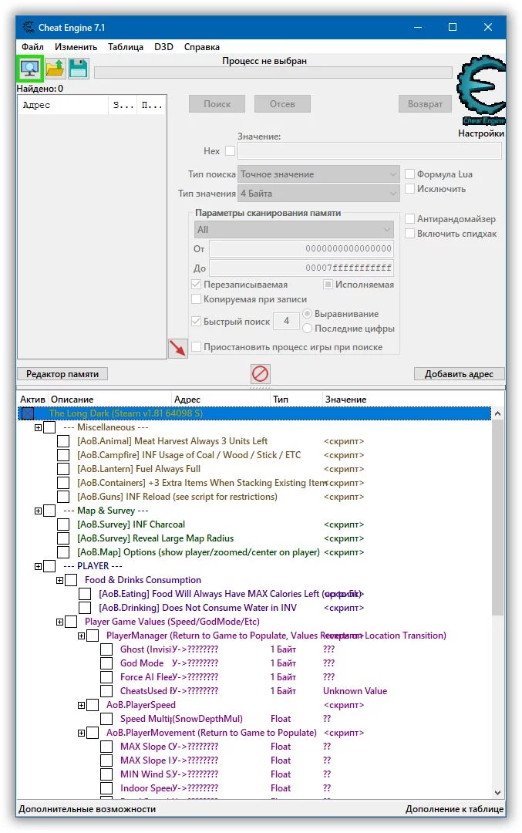Enable Исключить checkbox
This screenshot has height=833, width=522.
(410, 189)
